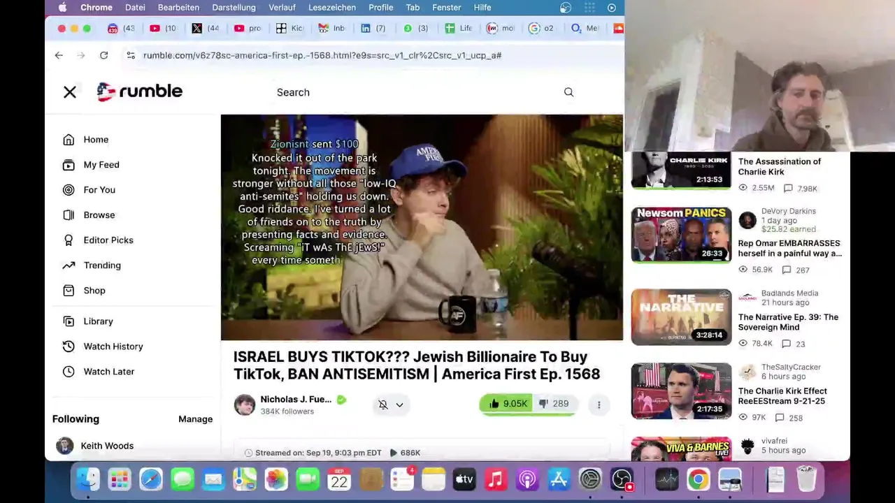Open Rep Omar EMBARRASSES herself video title

tap(790, 248)
